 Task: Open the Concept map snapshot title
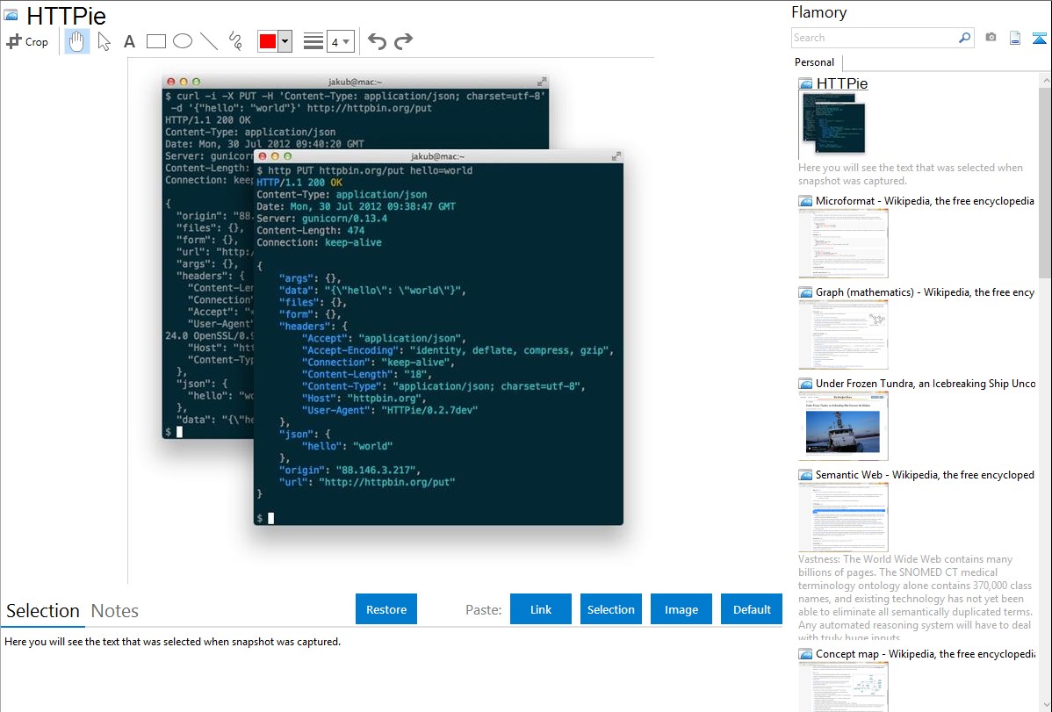pyautogui.click(x=926, y=653)
